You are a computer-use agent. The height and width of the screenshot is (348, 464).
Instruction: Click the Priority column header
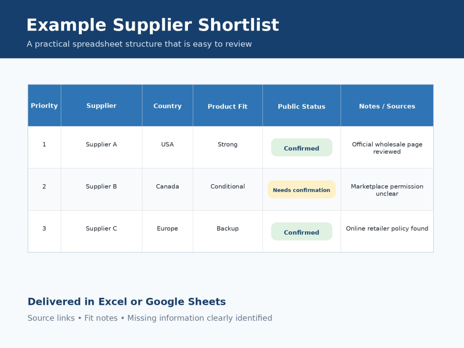(x=45, y=106)
